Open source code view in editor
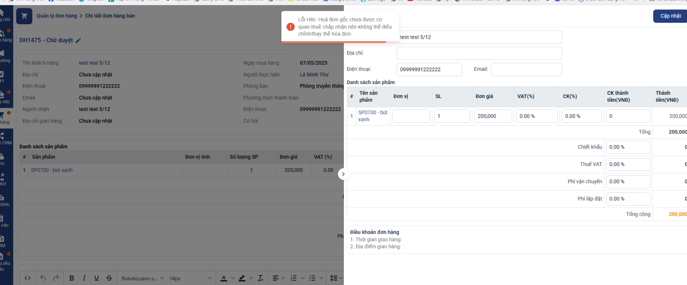 (27, 278)
